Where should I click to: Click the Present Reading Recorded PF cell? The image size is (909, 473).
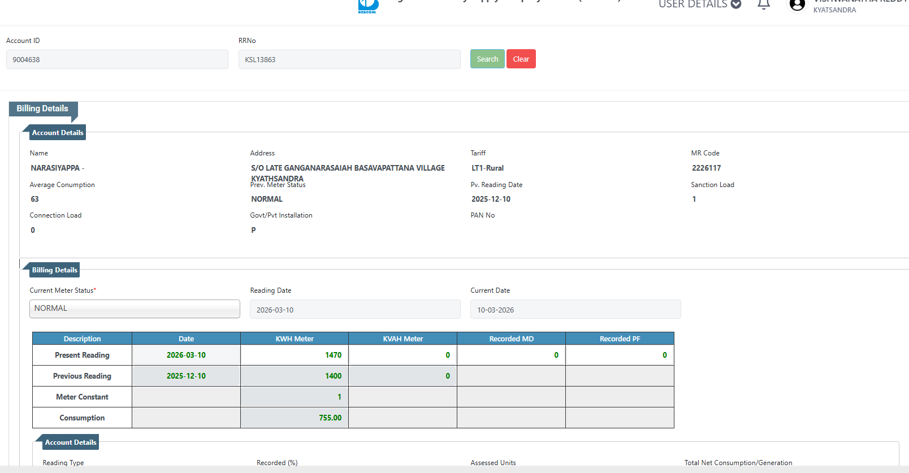tap(620, 355)
